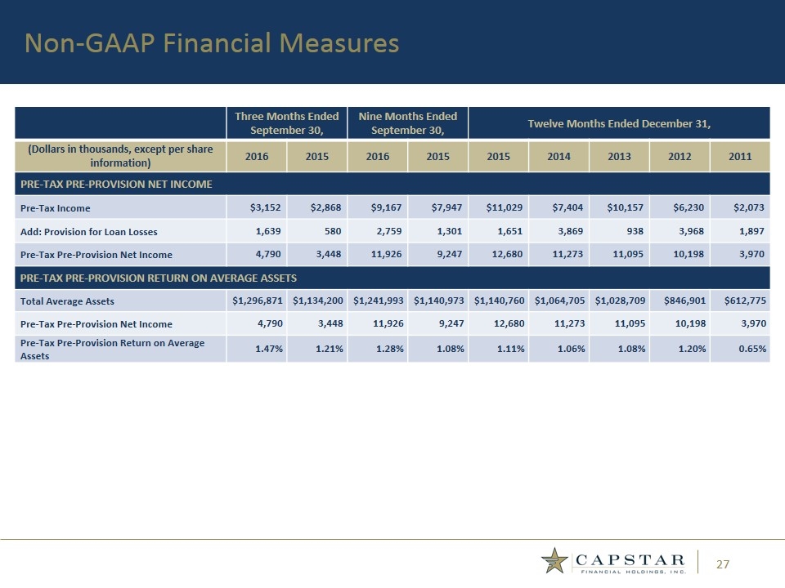The height and width of the screenshot is (588, 785).
Task: Click the CapStar Financial Holdings wordmark
Action: 631,563
